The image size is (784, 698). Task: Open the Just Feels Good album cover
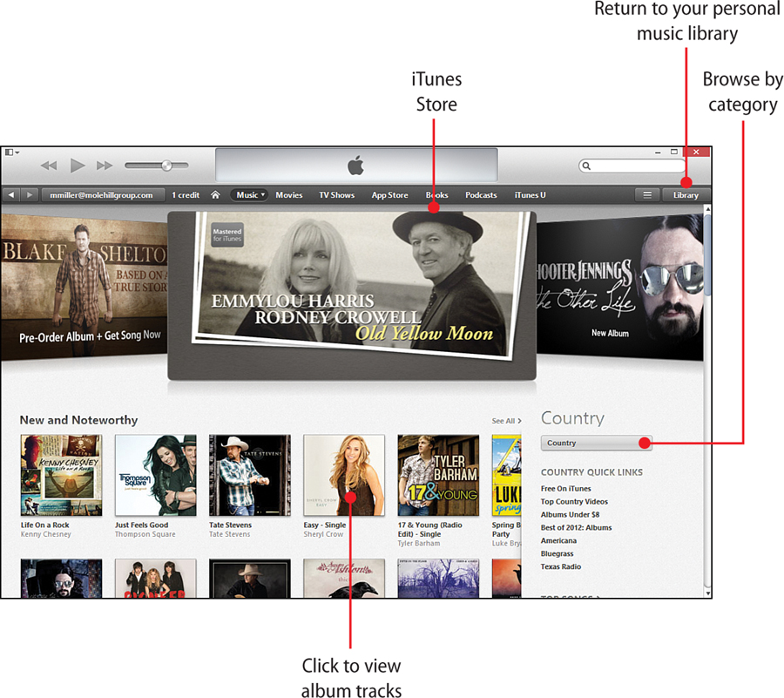coord(156,475)
